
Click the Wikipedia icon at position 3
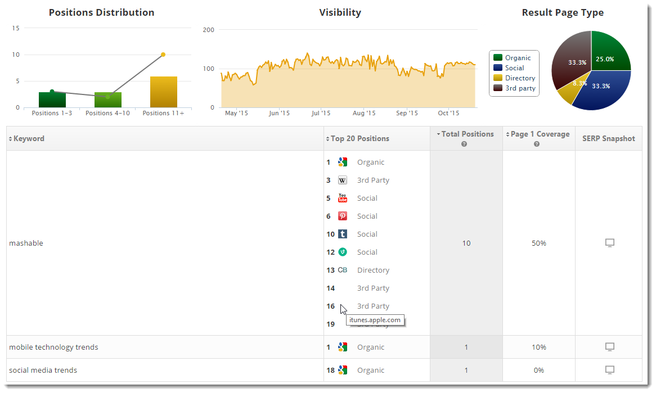point(342,180)
